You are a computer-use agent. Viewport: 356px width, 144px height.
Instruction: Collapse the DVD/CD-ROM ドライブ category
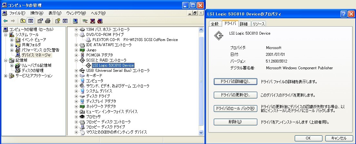(x=76, y=35)
